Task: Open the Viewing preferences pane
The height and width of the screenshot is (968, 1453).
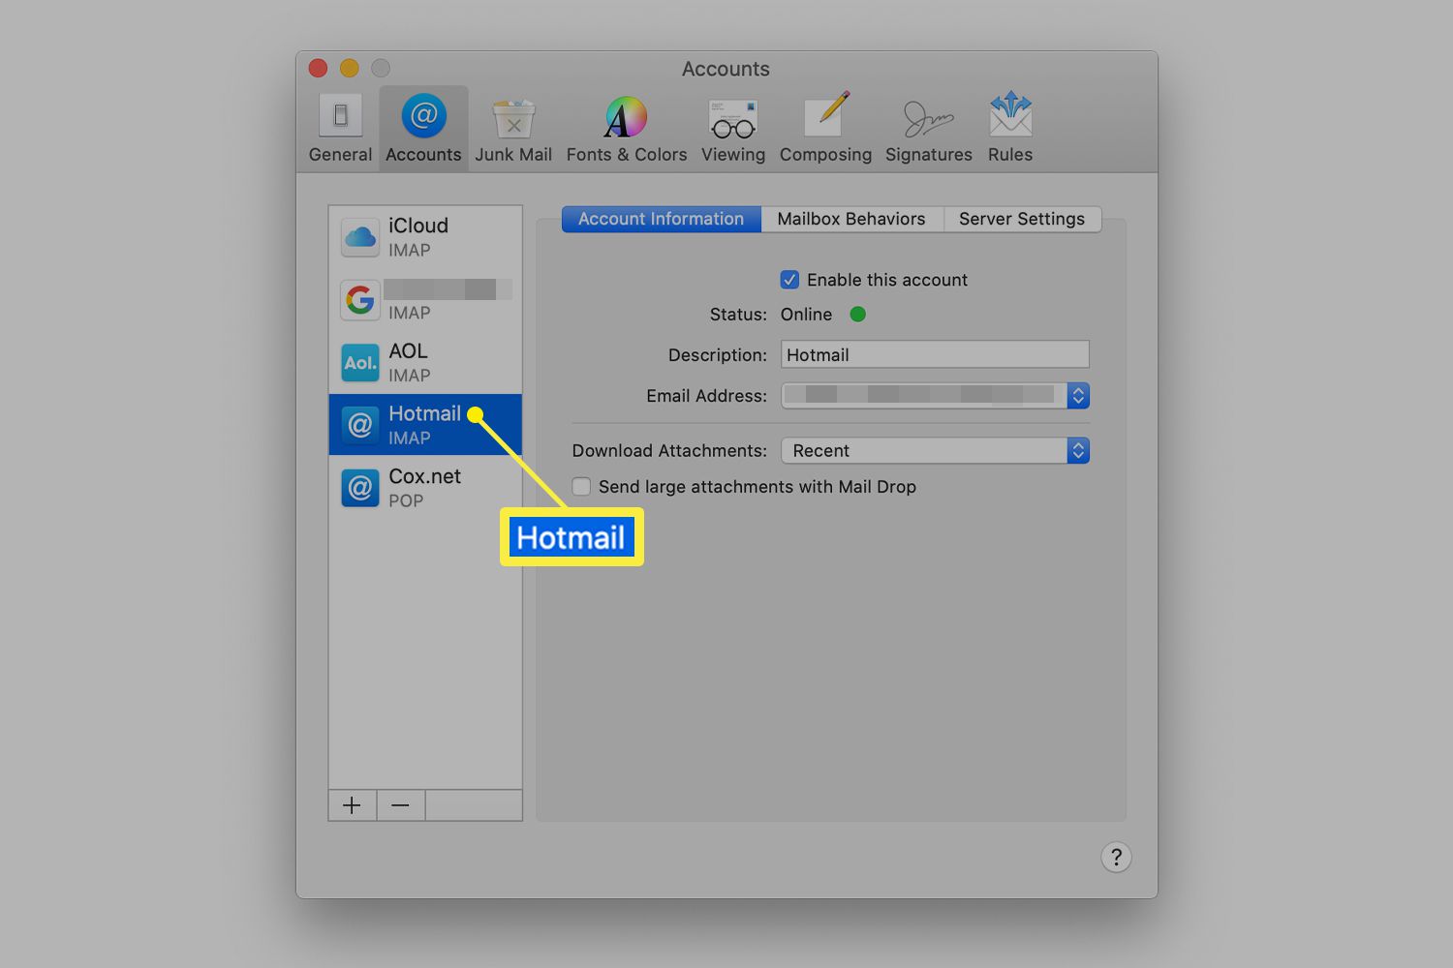Action: click(733, 129)
